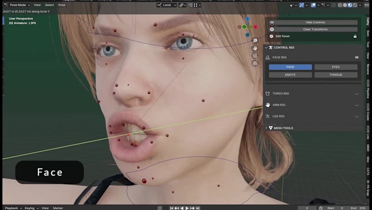Expand the MESH TOOLS panel
This screenshot has width=372, height=210.
[x=266, y=128]
